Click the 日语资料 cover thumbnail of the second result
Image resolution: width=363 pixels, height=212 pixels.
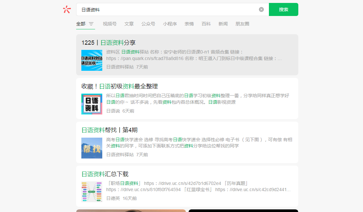click(x=92, y=104)
